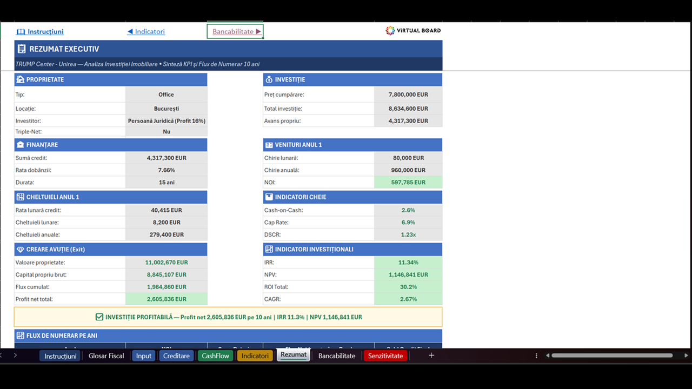This screenshot has height=389, width=692.
Task: Select the Locație value București
Action: tap(167, 109)
